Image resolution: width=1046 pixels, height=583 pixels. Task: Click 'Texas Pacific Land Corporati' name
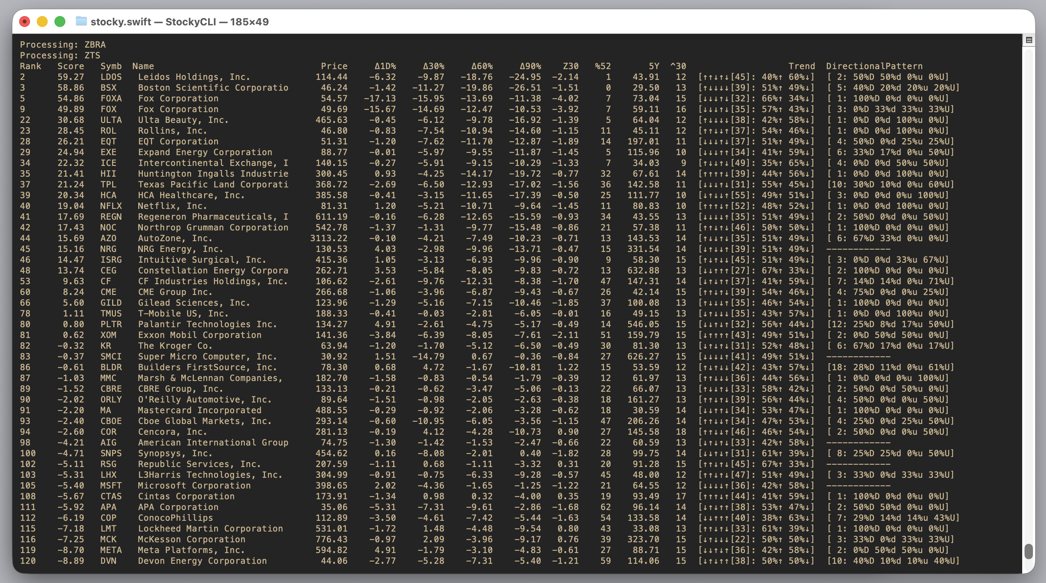pos(213,184)
